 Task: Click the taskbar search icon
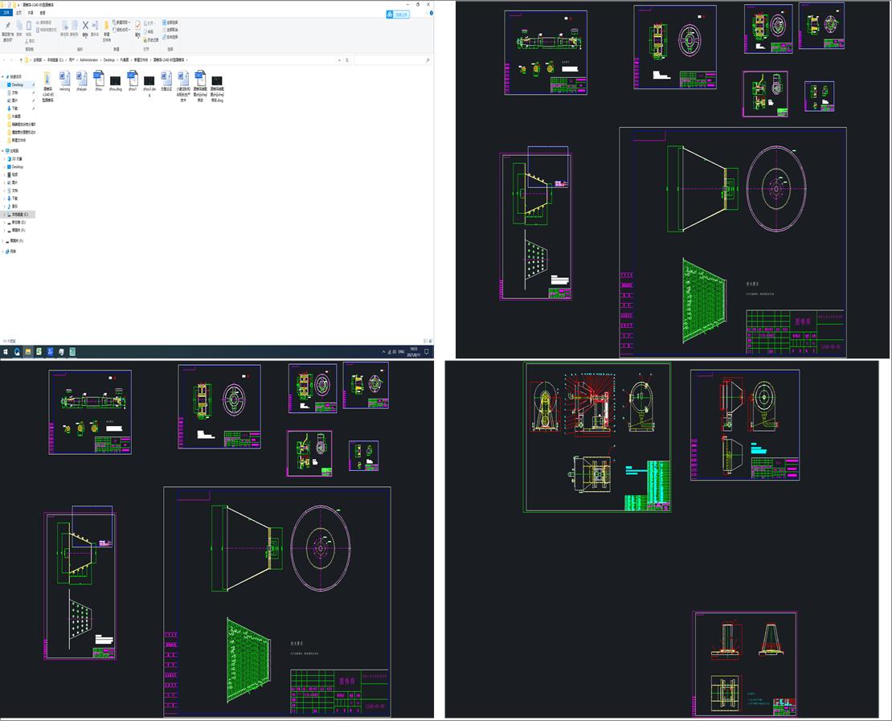[17, 352]
